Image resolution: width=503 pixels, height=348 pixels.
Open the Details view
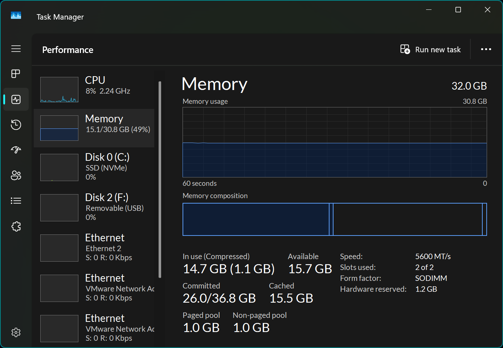[16, 200]
